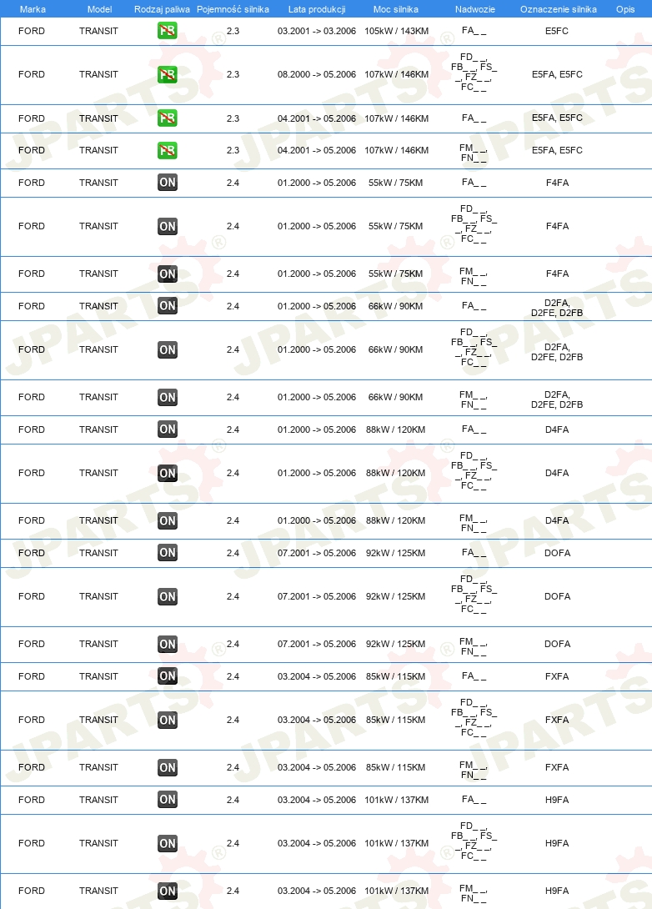
Task: Click ON diesel icon in 85kW row with FD__ bodies
Action: [x=168, y=720]
